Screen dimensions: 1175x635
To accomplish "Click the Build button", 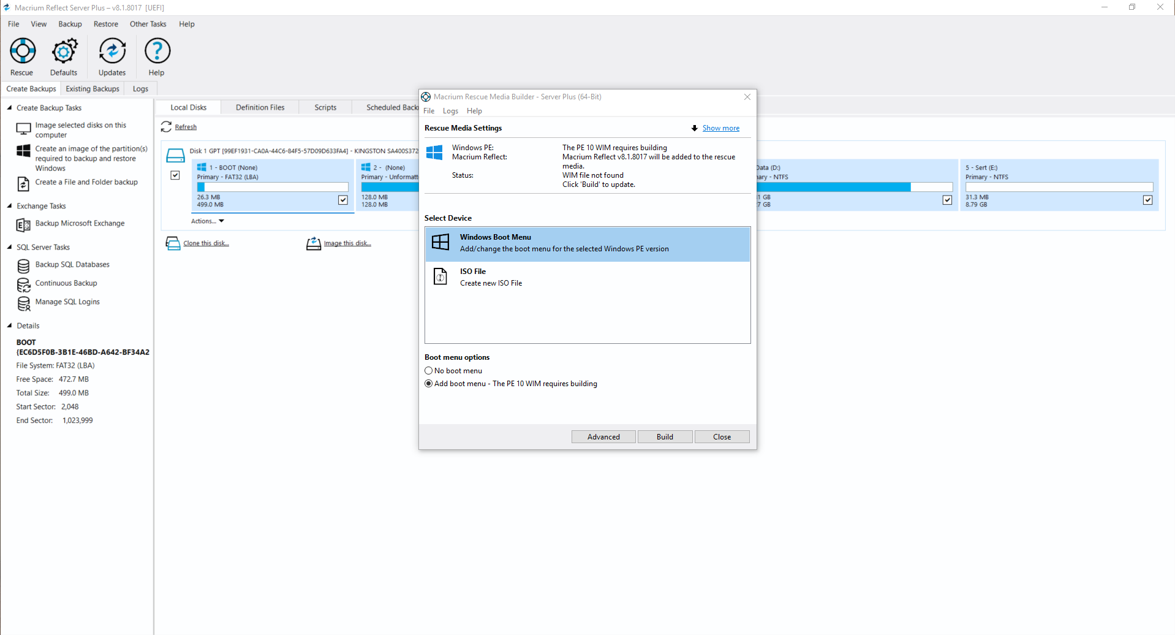I will pyautogui.click(x=665, y=437).
